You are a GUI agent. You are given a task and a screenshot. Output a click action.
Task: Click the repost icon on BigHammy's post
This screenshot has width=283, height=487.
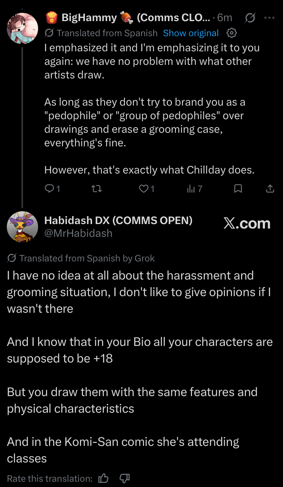(97, 189)
